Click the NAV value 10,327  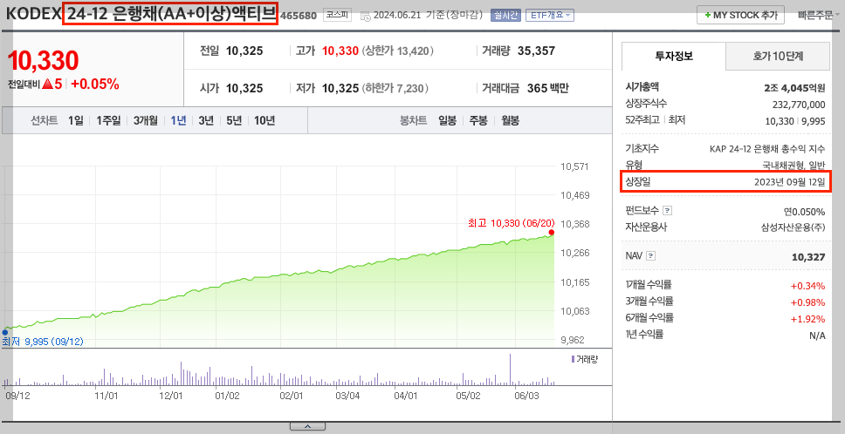(808, 257)
